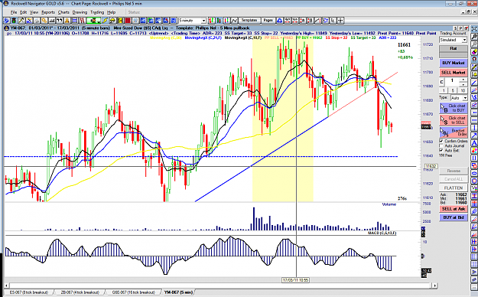
Task: Open the Edit menu
Action: coord(24,12)
